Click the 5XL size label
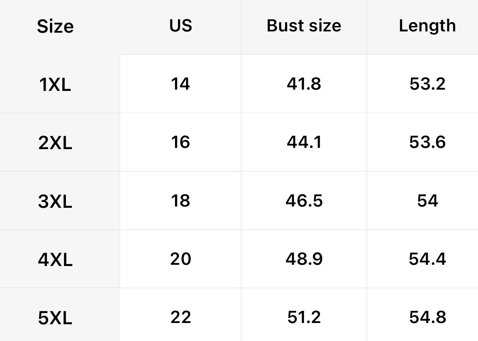The width and height of the screenshot is (478, 341). [55, 318]
